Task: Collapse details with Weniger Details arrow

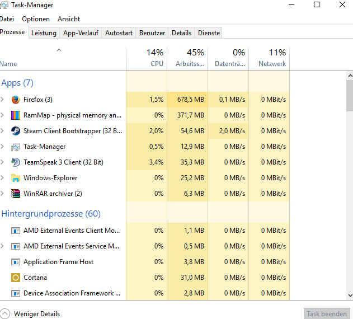Action: coord(5,313)
